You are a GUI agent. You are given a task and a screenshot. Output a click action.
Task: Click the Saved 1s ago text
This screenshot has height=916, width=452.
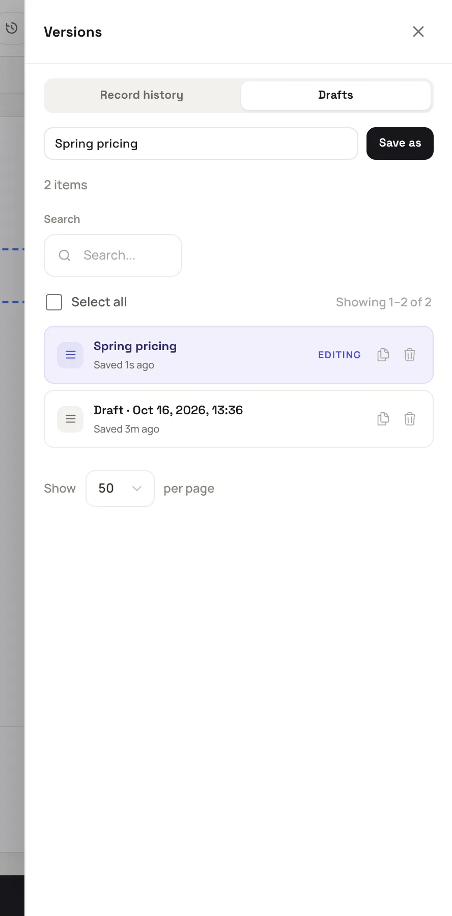124,365
